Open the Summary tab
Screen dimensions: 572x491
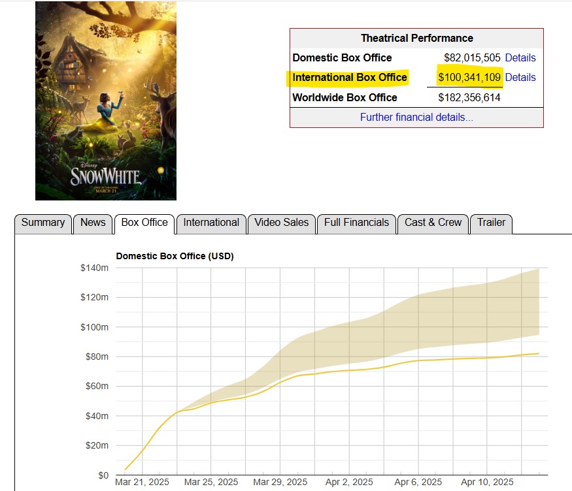[43, 224]
